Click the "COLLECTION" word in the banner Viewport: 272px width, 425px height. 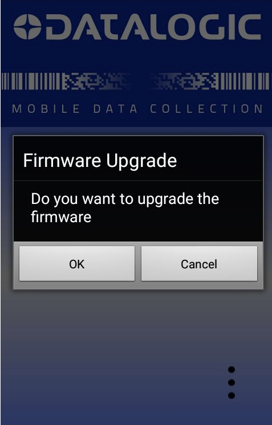(x=206, y=109)
